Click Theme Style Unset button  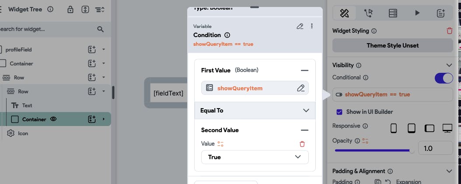click(x=392, y=45)
